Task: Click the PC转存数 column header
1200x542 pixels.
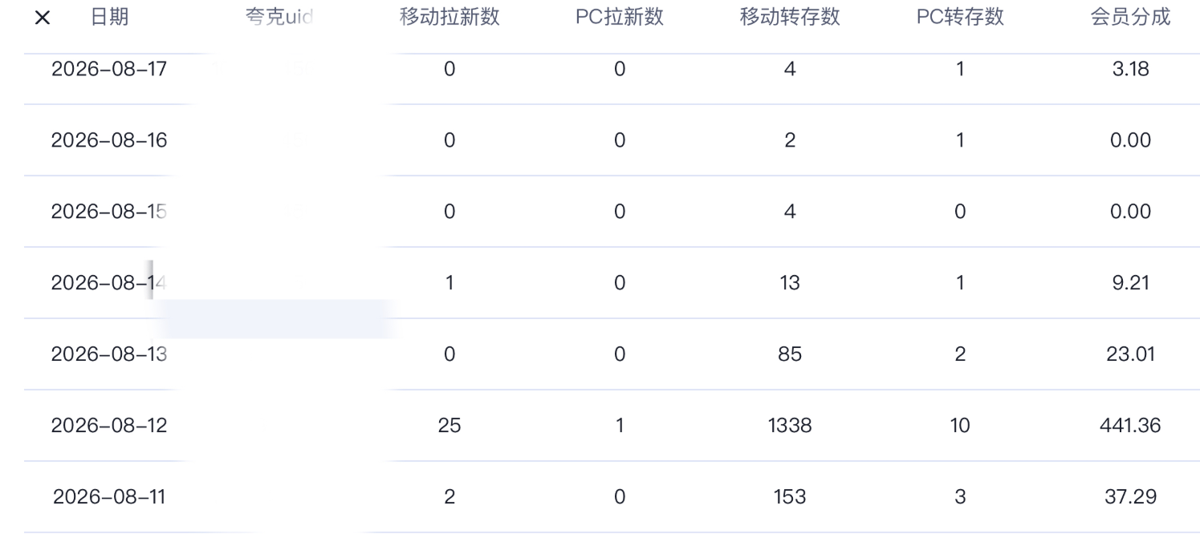Action: point(960,18)
